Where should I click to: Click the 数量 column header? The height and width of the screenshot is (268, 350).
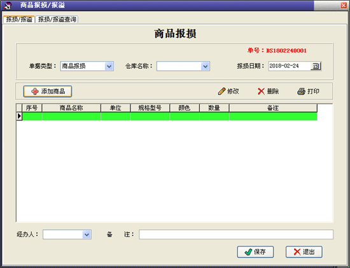[214, 108]
